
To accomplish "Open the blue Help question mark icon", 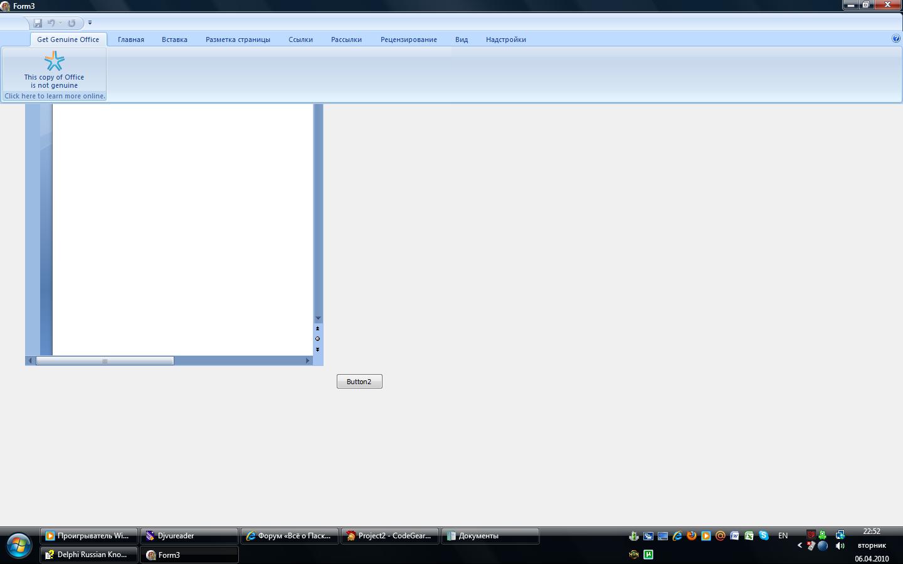I will (x=896, y=38).
